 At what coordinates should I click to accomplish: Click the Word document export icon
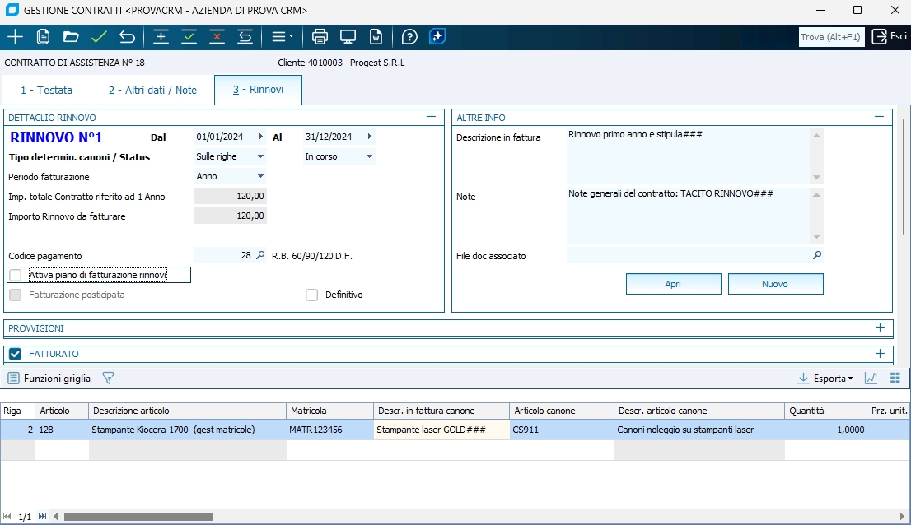(x=376, y=37)
